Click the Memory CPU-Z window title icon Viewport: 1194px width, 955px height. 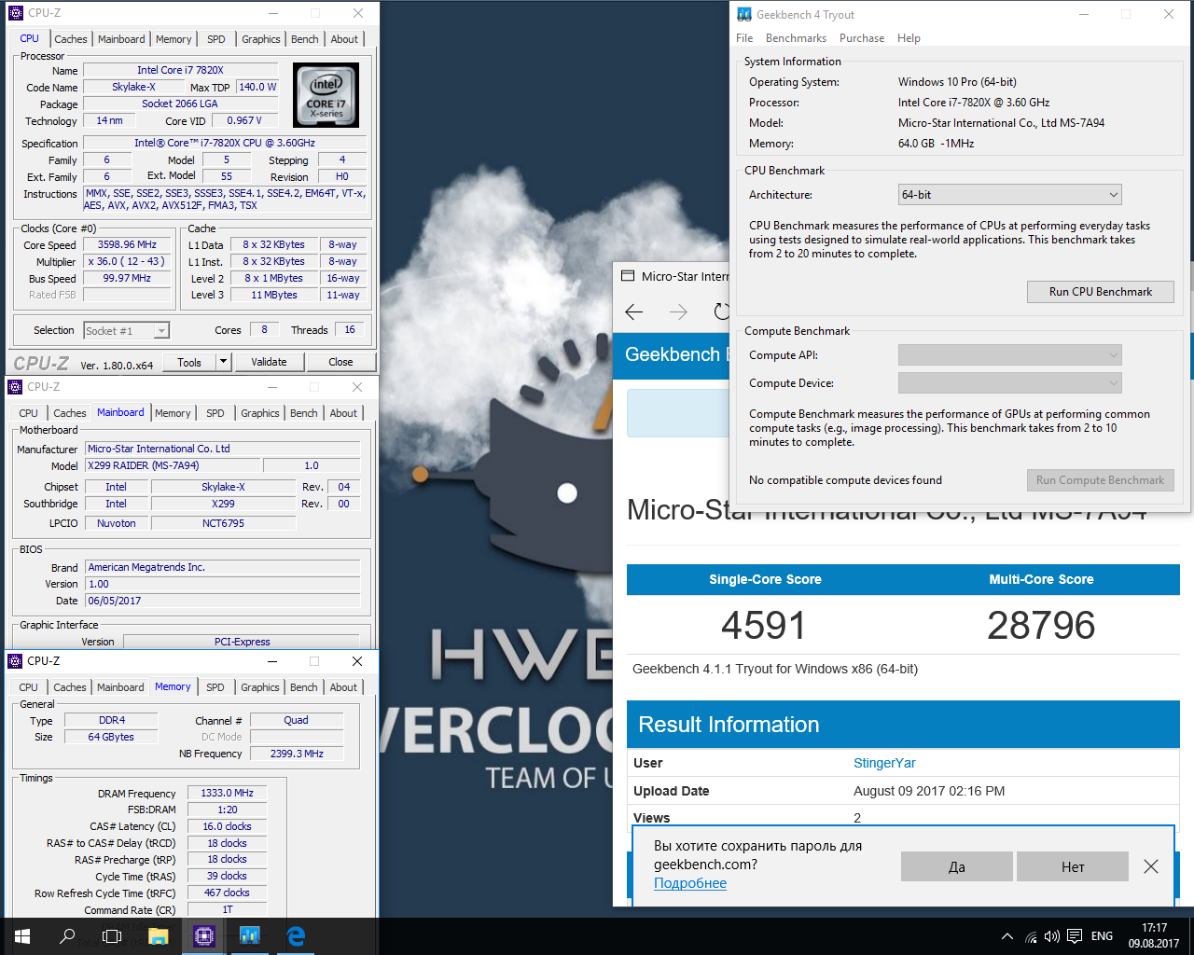click(x=15, y=660)
